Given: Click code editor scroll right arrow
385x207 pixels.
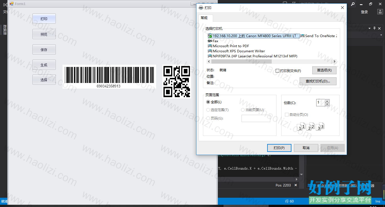Looking at the screenshot, I should [x=296, y=179].
